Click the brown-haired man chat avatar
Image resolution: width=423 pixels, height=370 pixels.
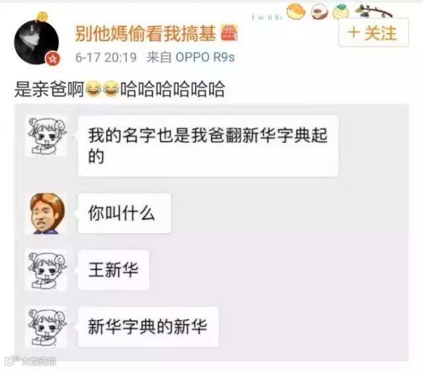click(x=46, y=213)
